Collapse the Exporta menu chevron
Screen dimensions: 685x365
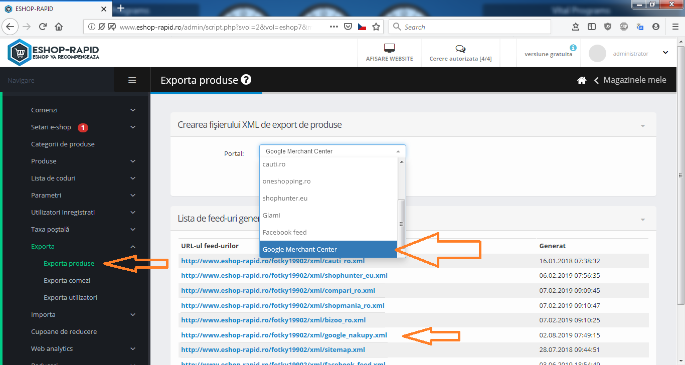[133, 246]
